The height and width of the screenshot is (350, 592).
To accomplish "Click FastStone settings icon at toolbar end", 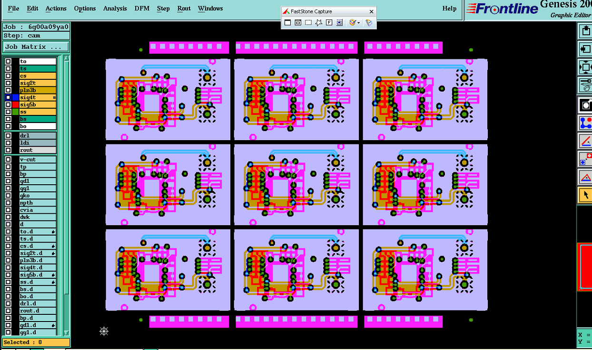I will click(x=369, y=22).
